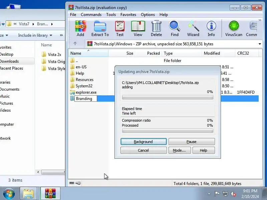Expand Explorer toolbar overflow chevron
This screenshot has width=267, height=200.
61,35
